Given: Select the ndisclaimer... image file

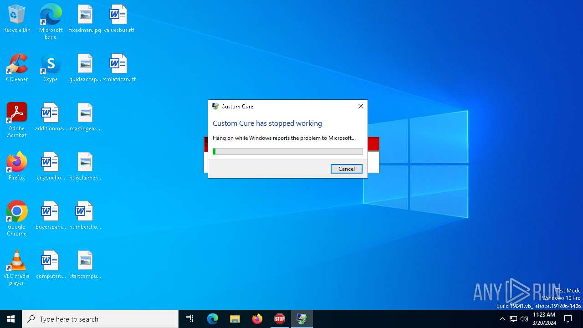Looking at the screenshot, I should click(85, 167).
